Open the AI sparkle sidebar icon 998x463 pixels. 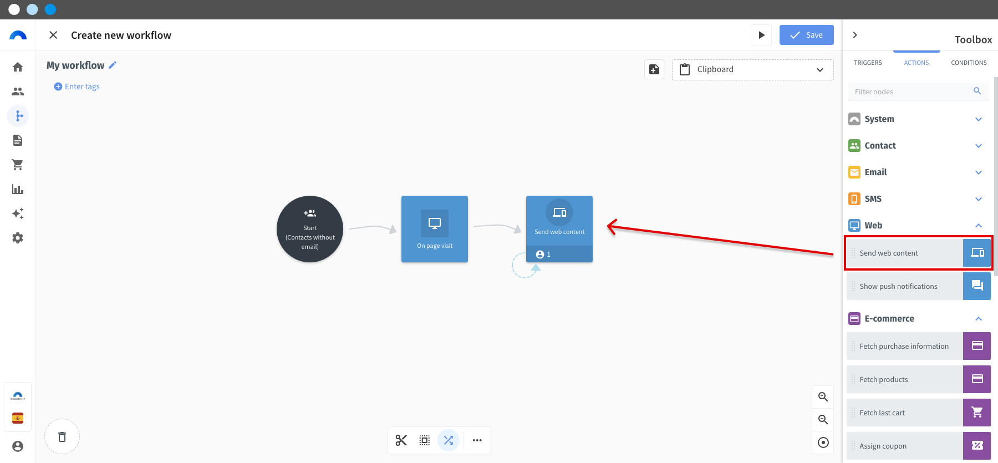(18, 213)
